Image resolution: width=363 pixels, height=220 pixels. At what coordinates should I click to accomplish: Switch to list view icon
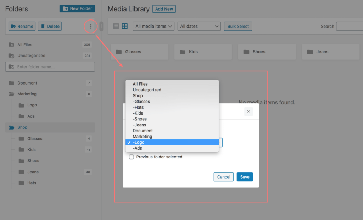pyautogui.click(x=116, y=26)
